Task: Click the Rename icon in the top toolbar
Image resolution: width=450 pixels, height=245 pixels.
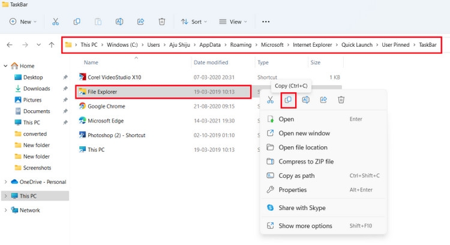Action: pos(119,22)
